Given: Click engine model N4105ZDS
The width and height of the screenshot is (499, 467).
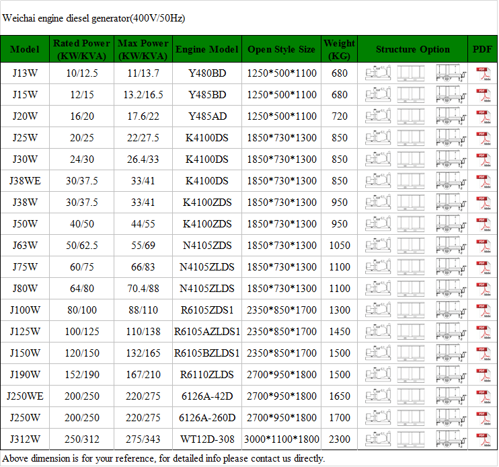Looking at the screenshot, I should [x=207, y=246].
